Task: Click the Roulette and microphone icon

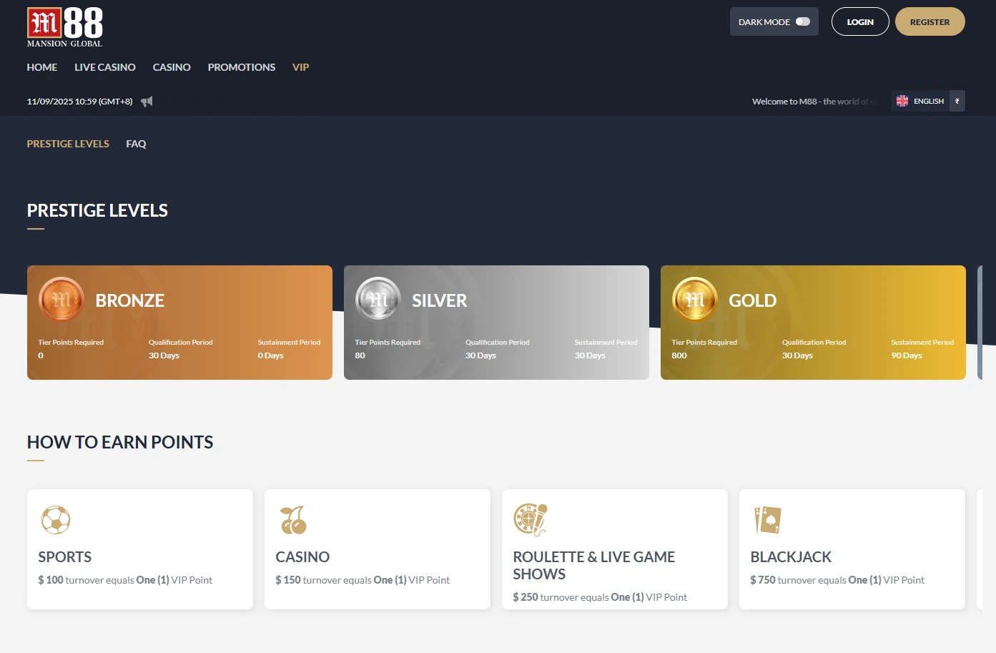Action: tap(530, 520)
